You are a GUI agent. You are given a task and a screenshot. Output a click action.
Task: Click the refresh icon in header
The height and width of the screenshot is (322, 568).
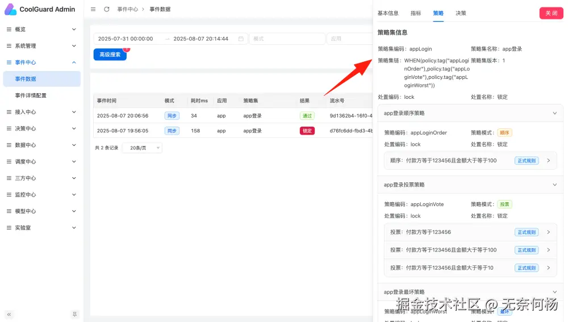(x=107, y=9)
